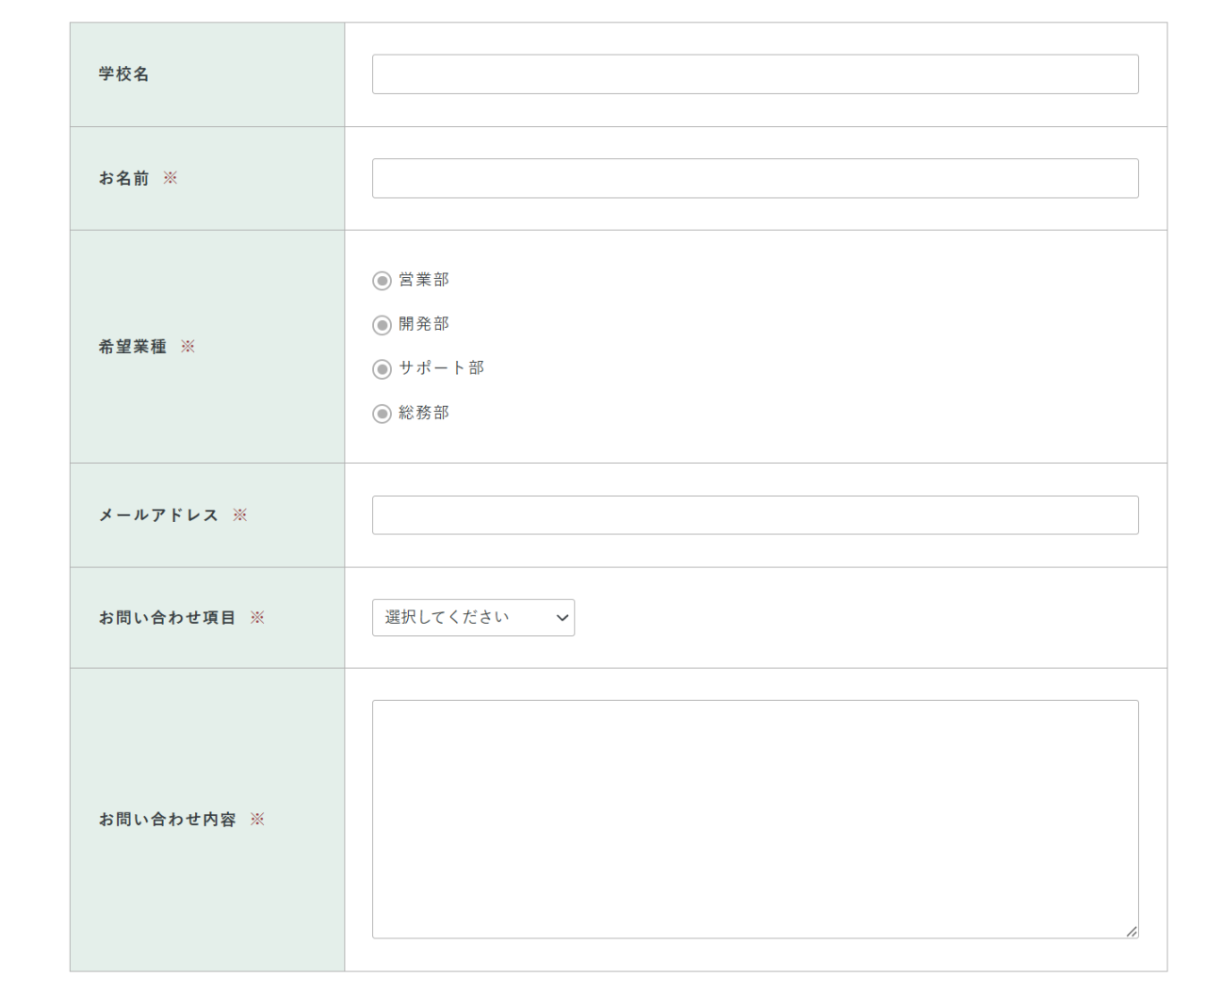Focus the お名前 input field

pos(755,178)
